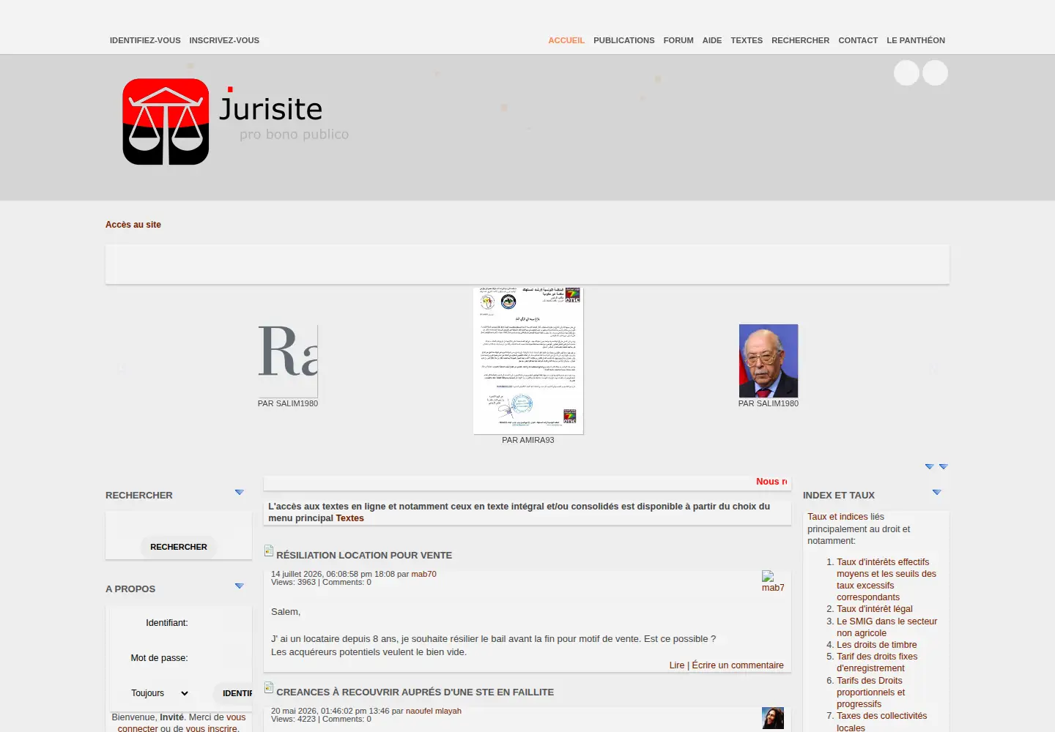Open the Ra thumbnail by SALIM1980
This screenshot has height=732, width=1055.
(288, 361)
